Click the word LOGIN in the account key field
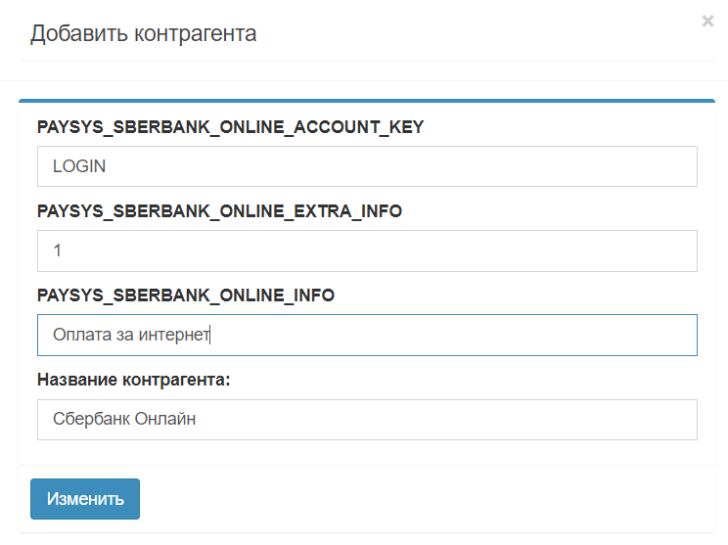 click(79, 166)
